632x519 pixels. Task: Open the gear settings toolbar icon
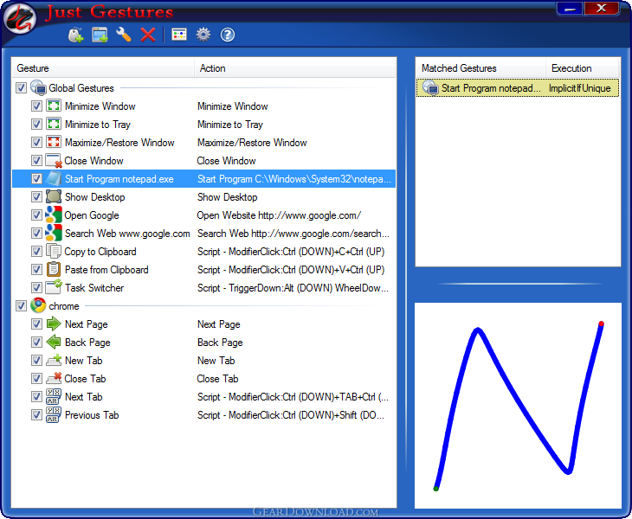point(203,35)
